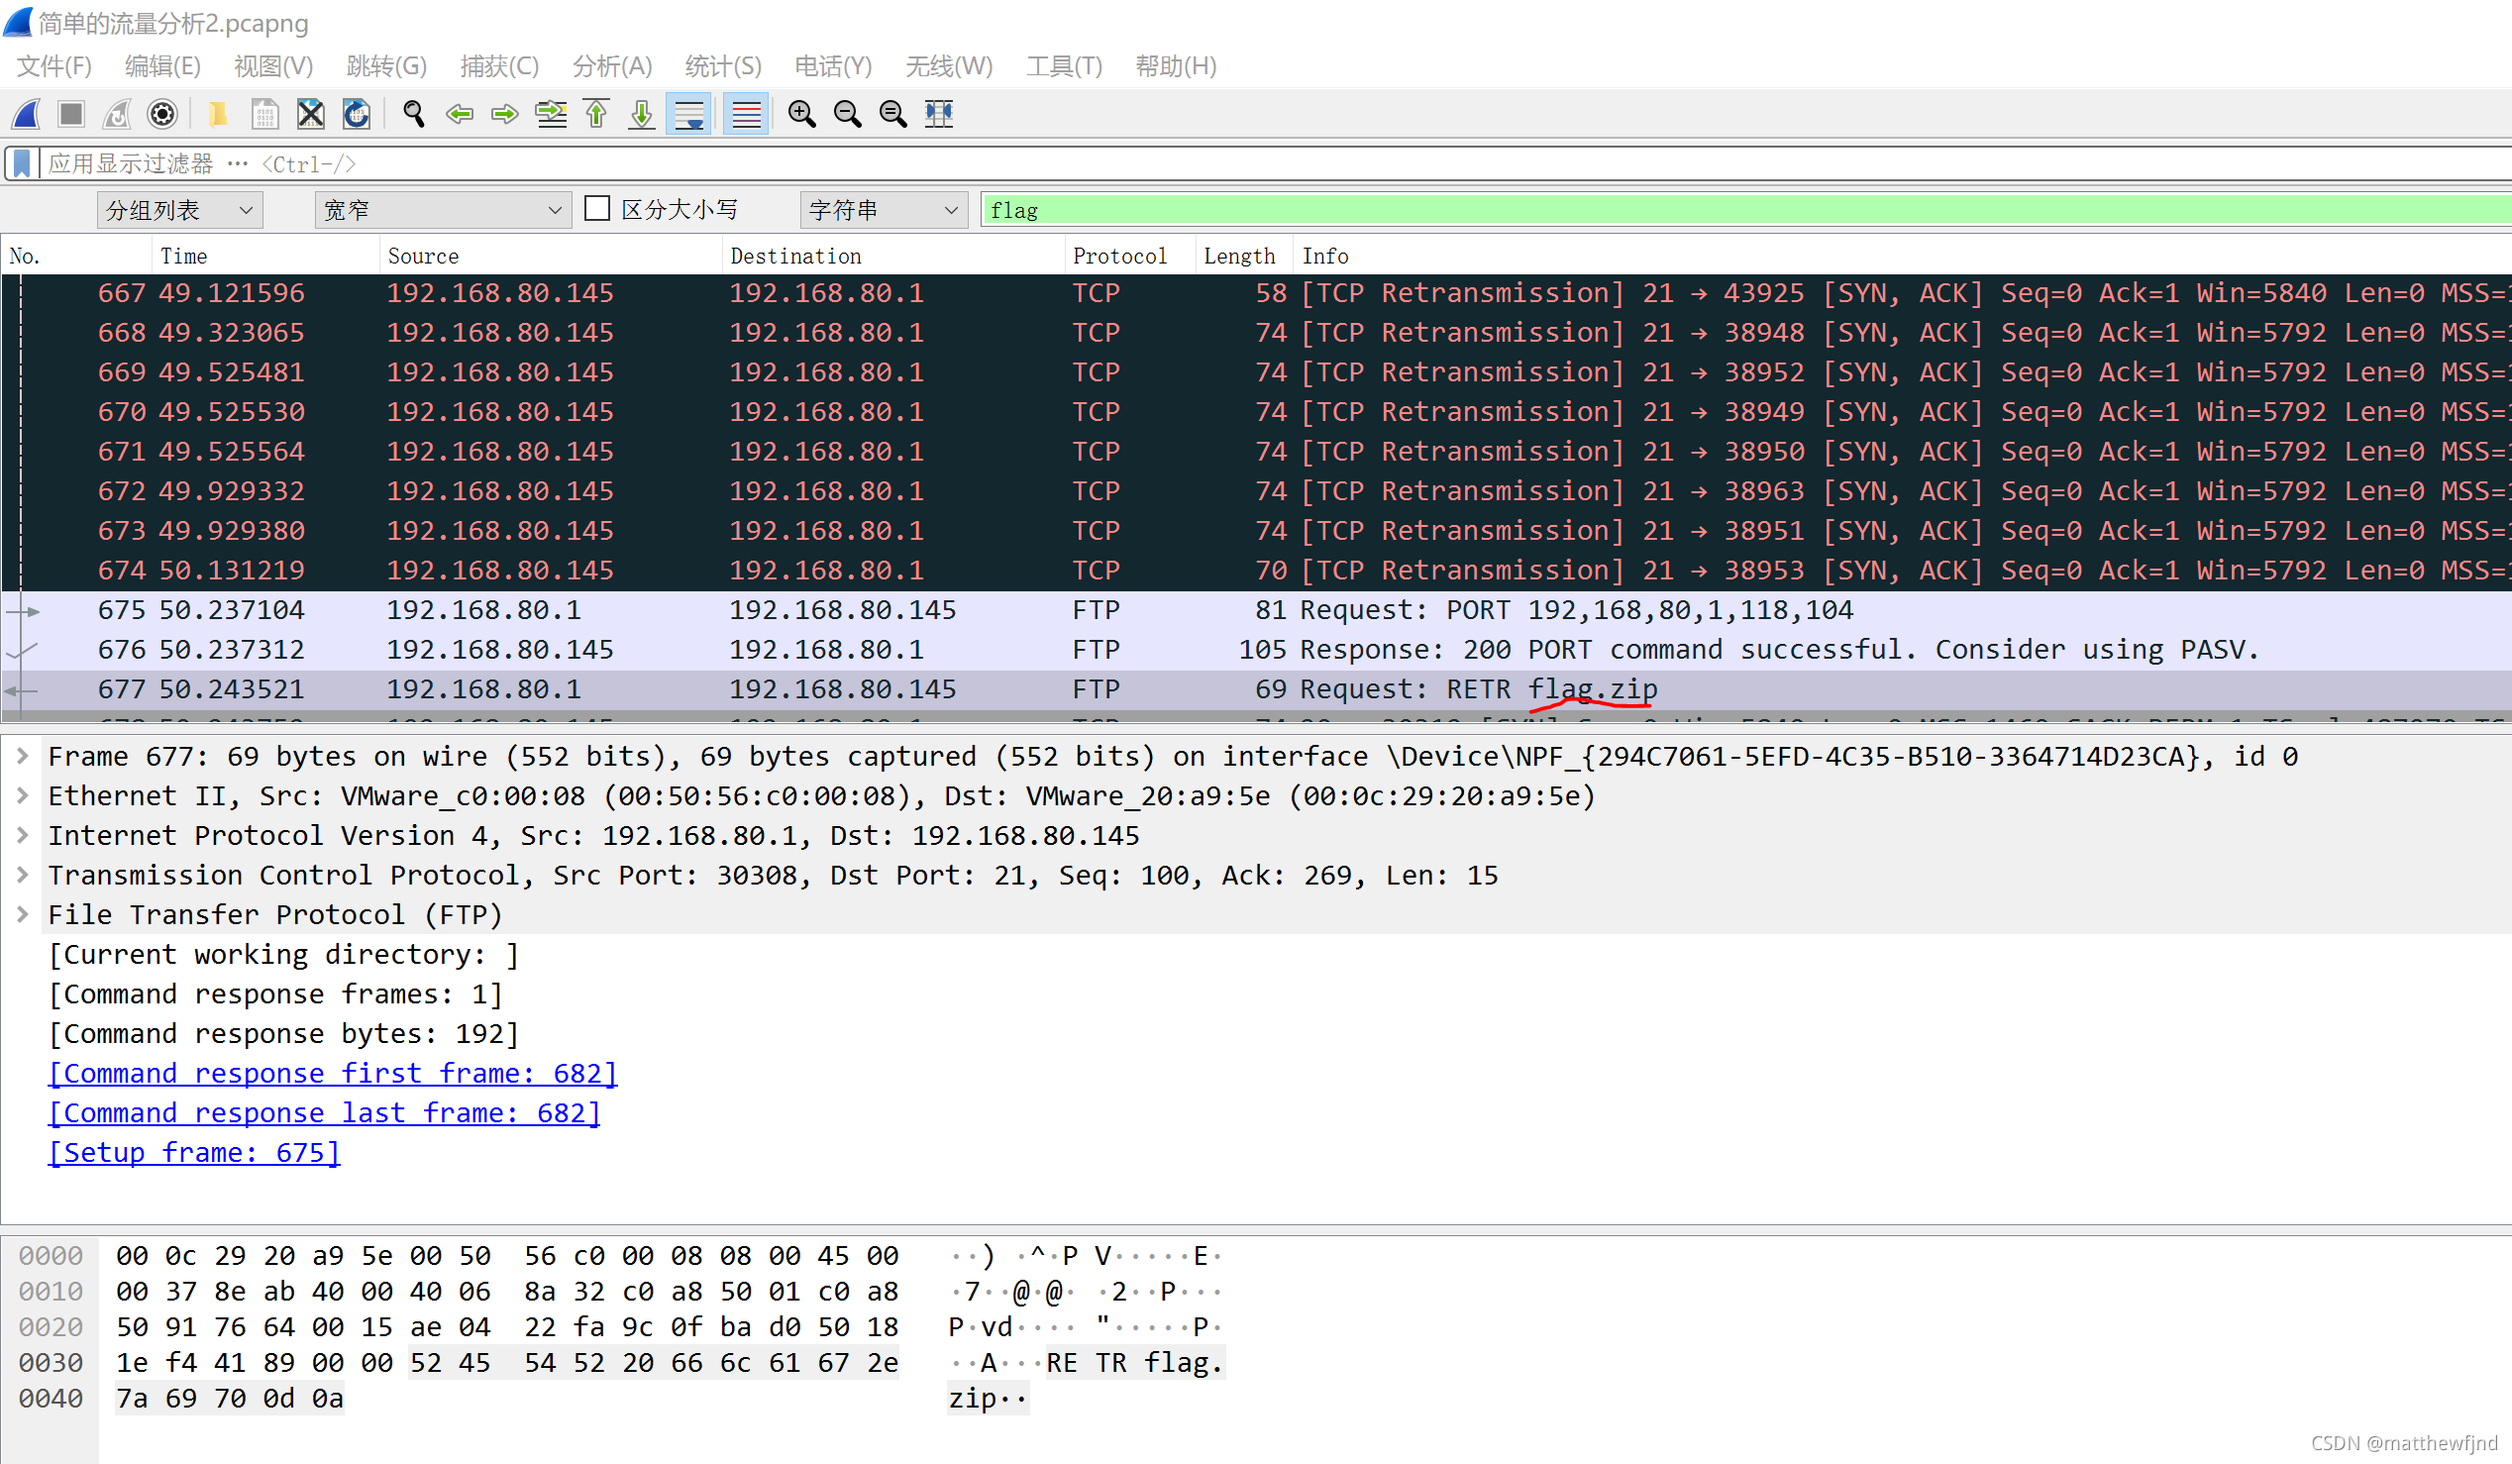Follow Command response first frame 682 link
The height and width of the screenshot is (1464, 2512).
click(x=333, y=1074)
